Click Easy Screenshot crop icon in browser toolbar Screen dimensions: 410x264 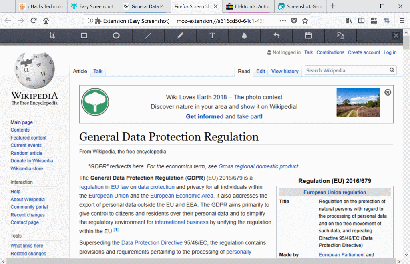(x=386, y=21)
